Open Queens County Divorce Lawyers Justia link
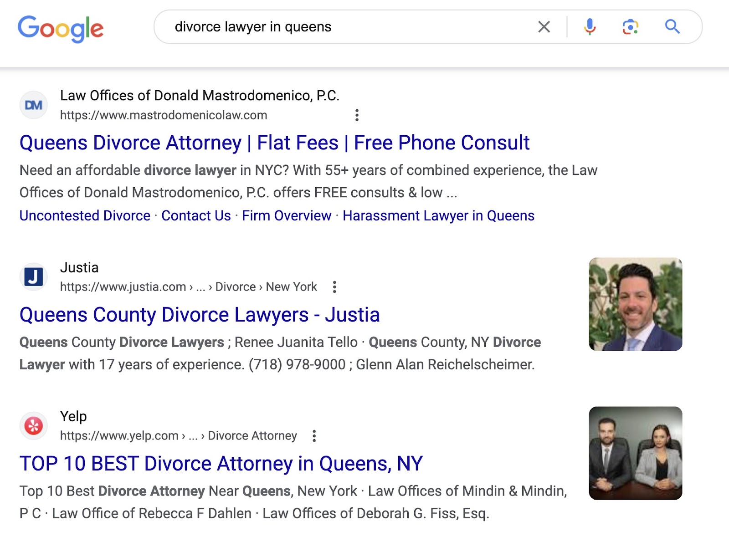Viewport: 729px width, 547px height. click(200, 315)
